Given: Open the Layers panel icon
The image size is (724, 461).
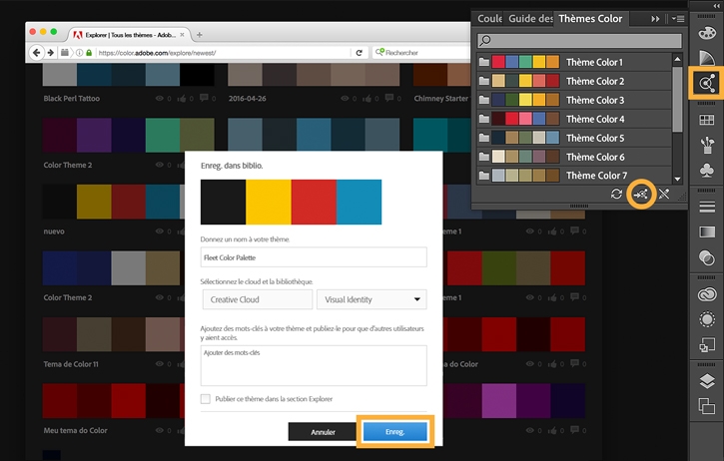Looking at the screenshot, I should coord(706,381).
